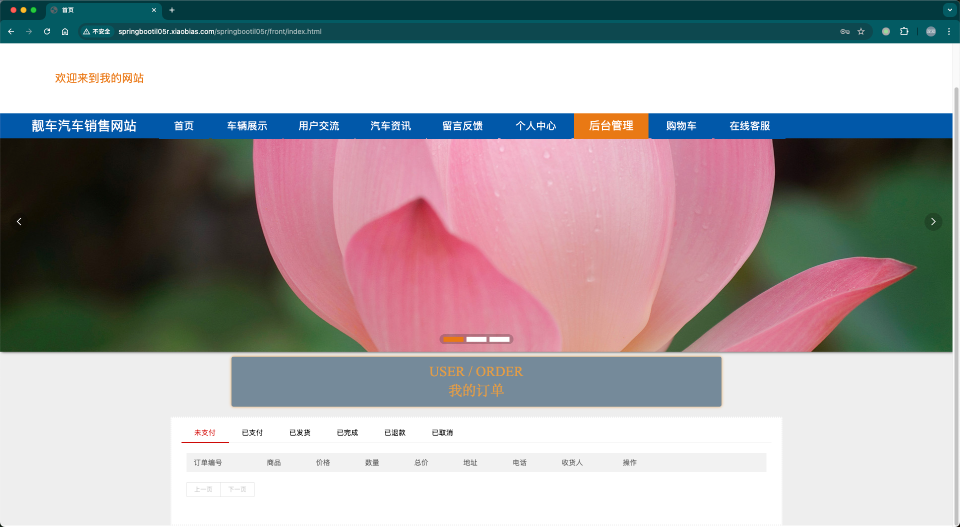Switch to the 未支付 orders tab
Image resolution: width=960 pixels, height=527 pixels.
[205, 433]
